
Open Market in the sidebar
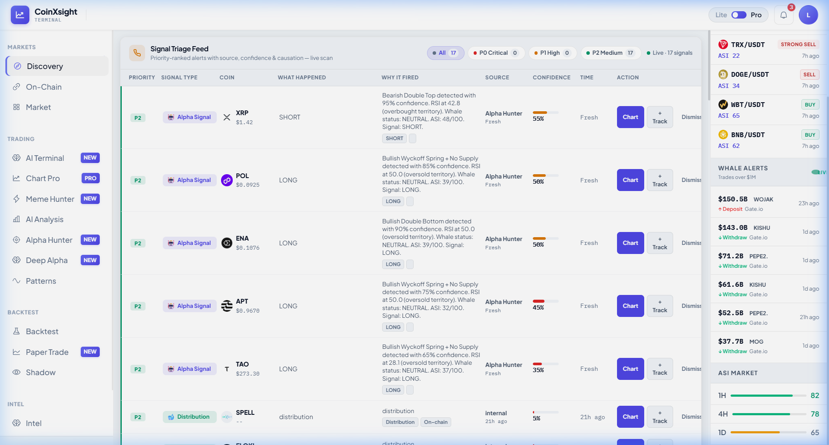57,107
